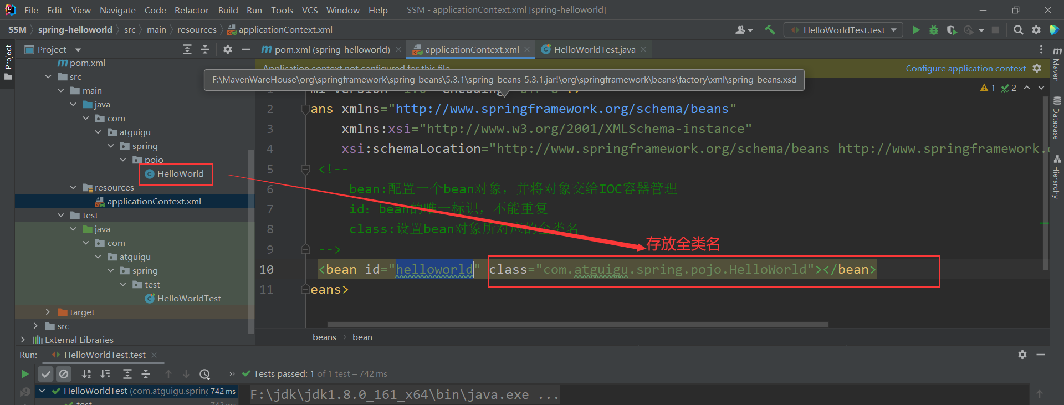Screen dimensions: 1064x405
Task: Toggle Show Ignored tests button
Action: point(64,374)
